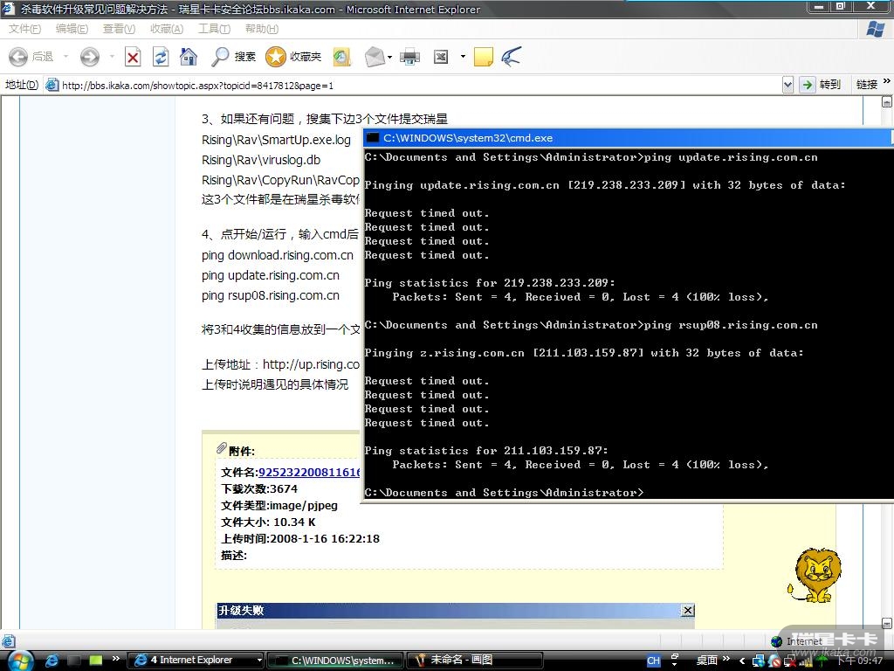The height and width of the screenshot is (671, 894).
Task: Launch Internet Explorer from quick launch
Action: (x=52, y=661)
